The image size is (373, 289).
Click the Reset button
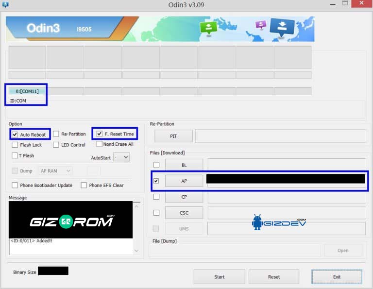274,277
